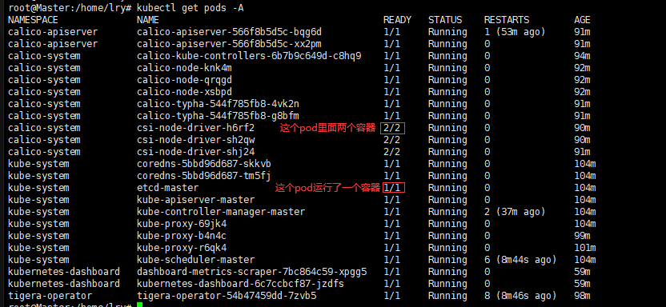
Task: Click the STATUS column header
Action: pos(445,20)
